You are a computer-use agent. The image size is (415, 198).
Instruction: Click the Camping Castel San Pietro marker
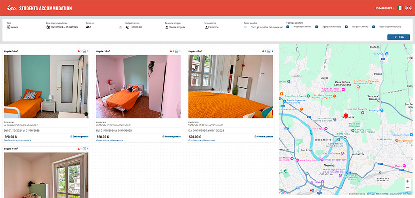(x=352, y=129)
